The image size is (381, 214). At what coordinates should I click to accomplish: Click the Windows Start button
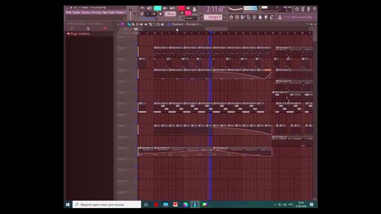click(68, 204)
